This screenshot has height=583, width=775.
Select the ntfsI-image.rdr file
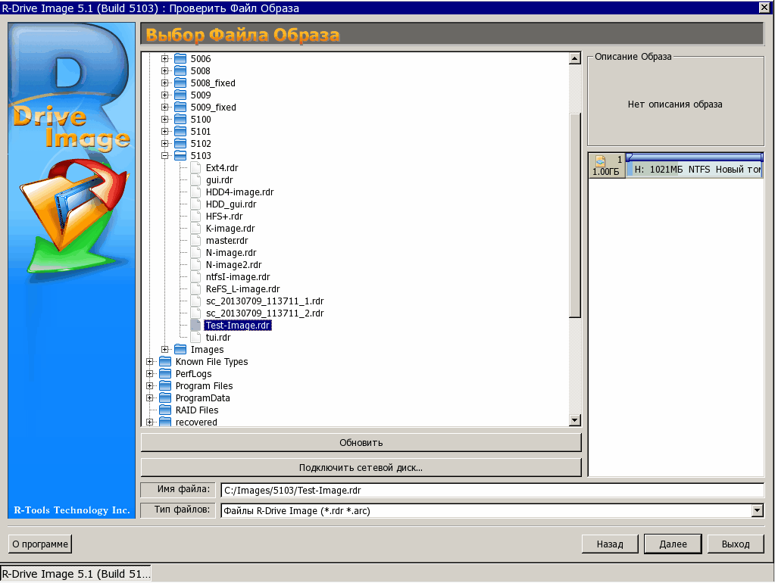pyautogui.click(x=238, y=276)
